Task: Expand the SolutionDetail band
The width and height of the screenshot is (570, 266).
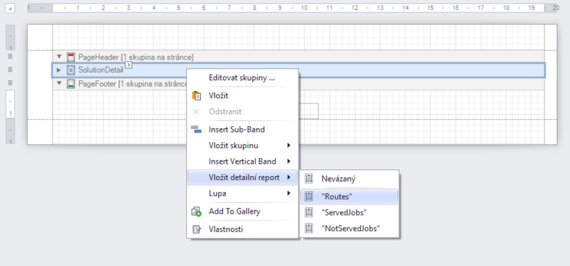Action: (59, 70)
